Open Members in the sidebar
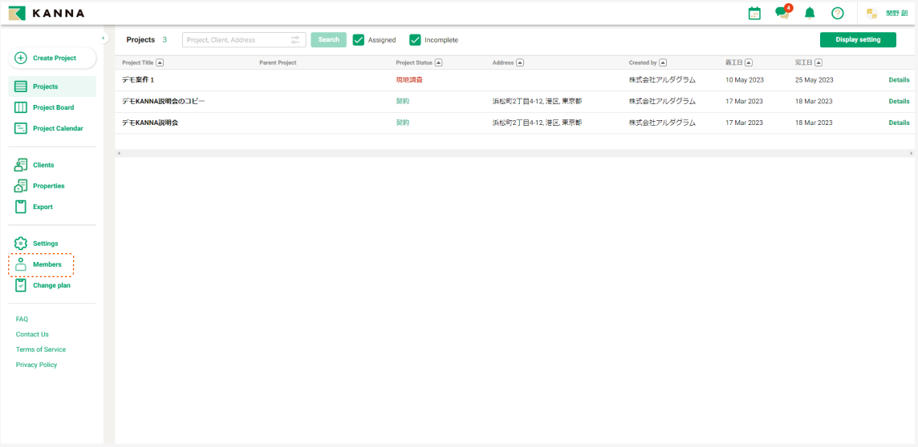Image resolution: width=918 pixels, height=447 pixels. click(x=47, y=264)
